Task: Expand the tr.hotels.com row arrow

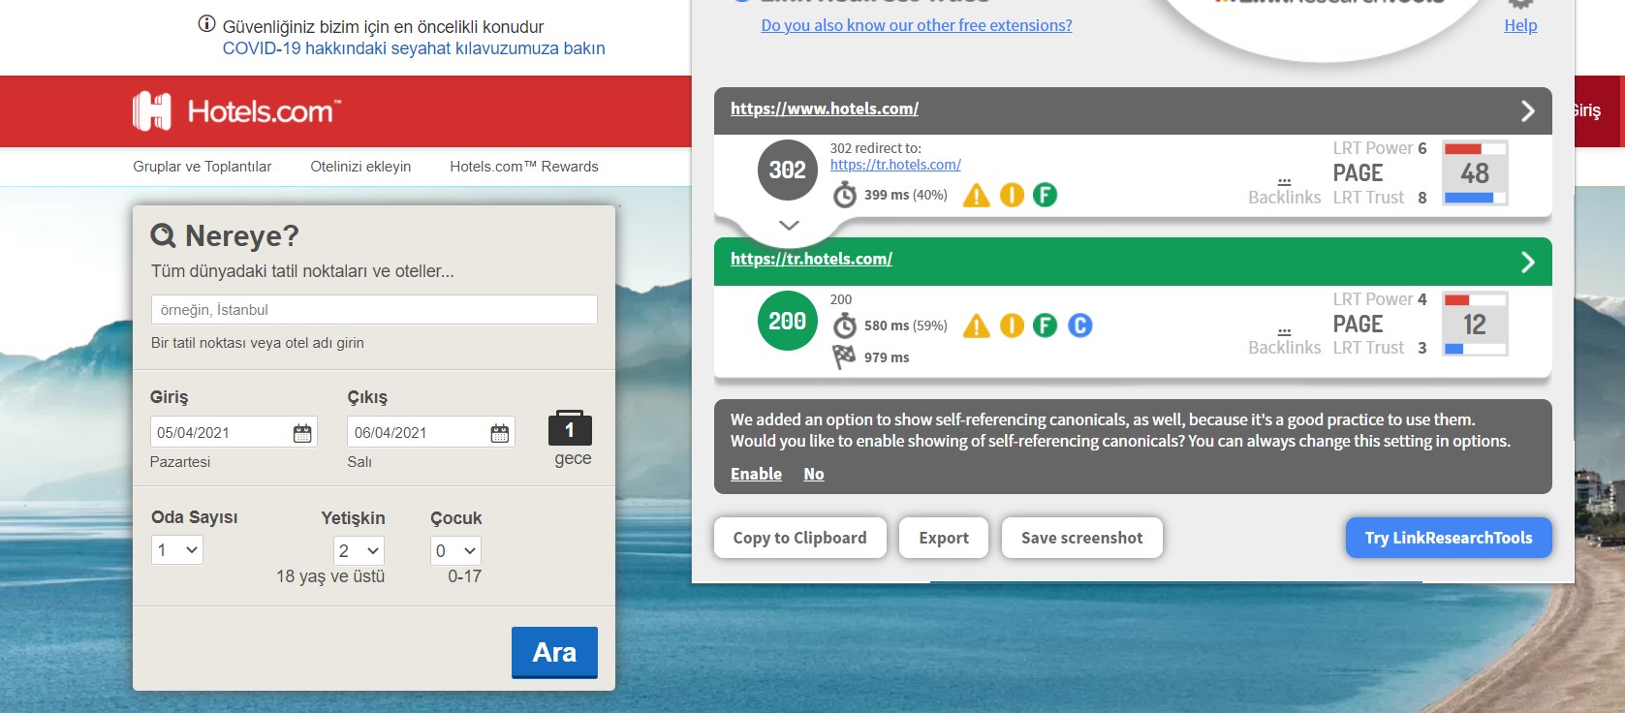Action: tap(1528, 262)
